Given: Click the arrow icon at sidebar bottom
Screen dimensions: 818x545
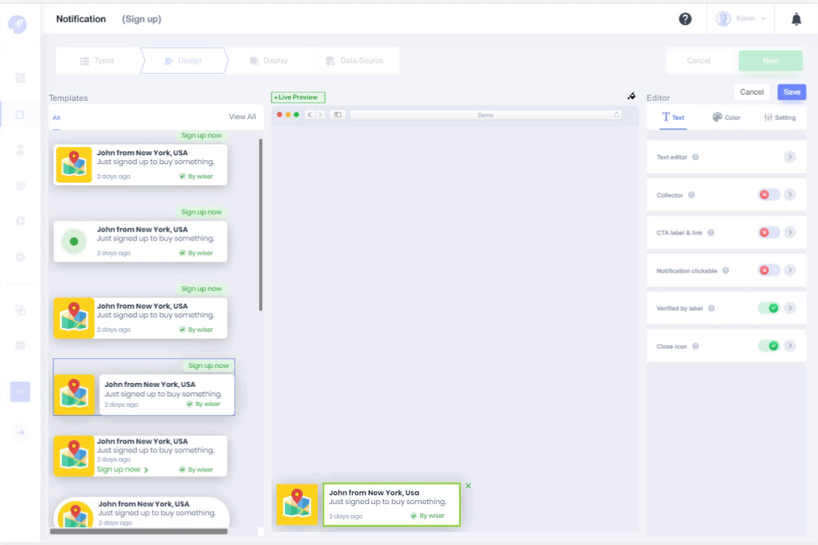Looking at the screenshot, I should pyautogui.click(x=20, y=432).
